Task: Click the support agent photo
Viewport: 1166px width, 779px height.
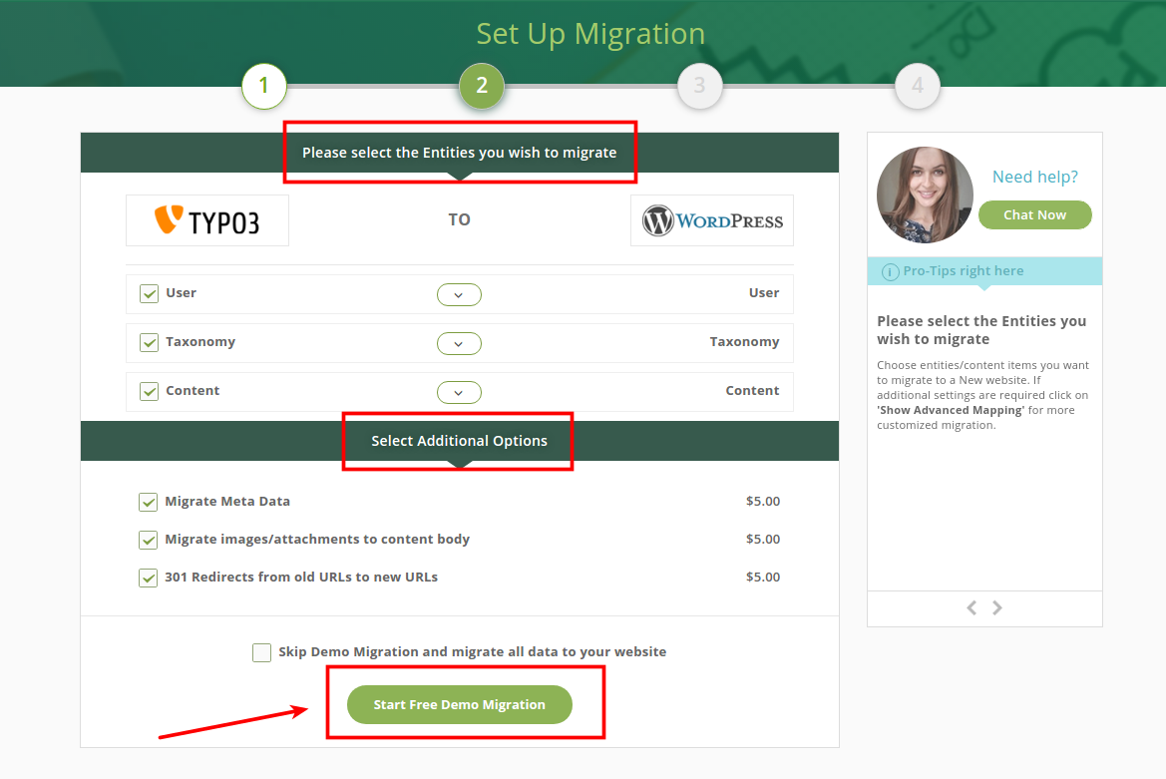Action: coord(925,195)
